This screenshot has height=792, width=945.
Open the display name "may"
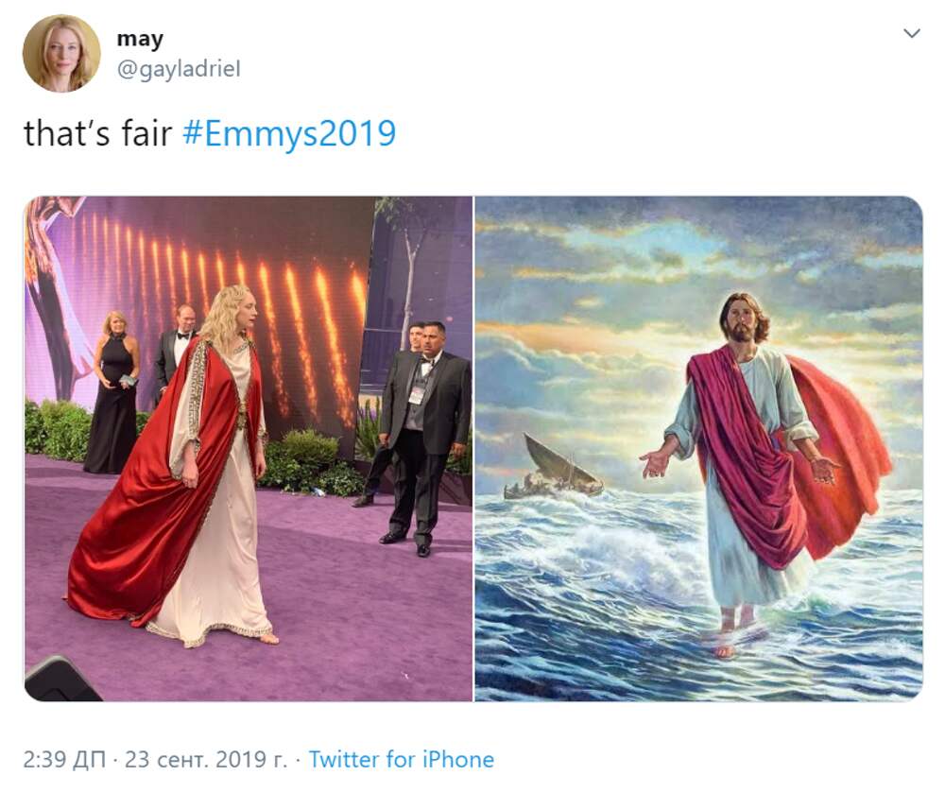pos(139,39)
